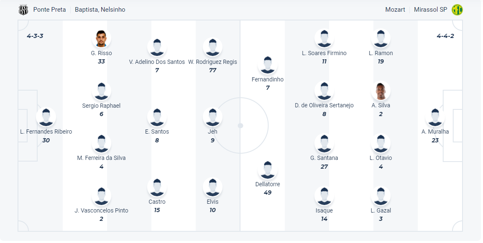Viewport: 483px width, 243px height.
Task: Click the Mirassol SP club crest
Action: (457, 10)
